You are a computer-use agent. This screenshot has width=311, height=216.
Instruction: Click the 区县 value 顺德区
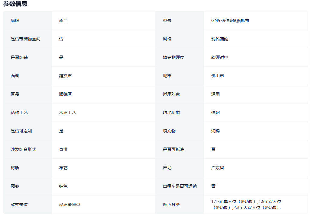tap(65, 94)
